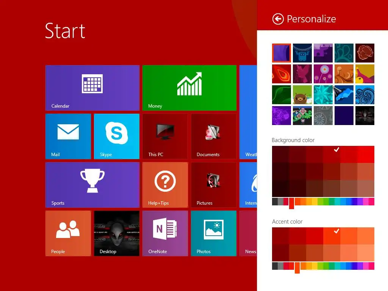Choose the purple patterned background design

click(282, 116)
